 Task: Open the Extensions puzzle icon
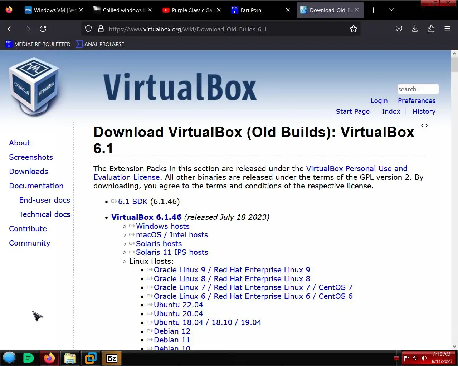coord(431,29)
